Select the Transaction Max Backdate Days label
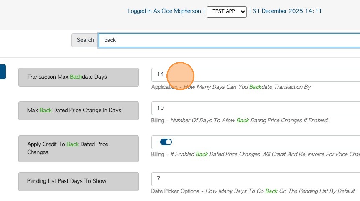The image size is (360, 201). point(78,77)
